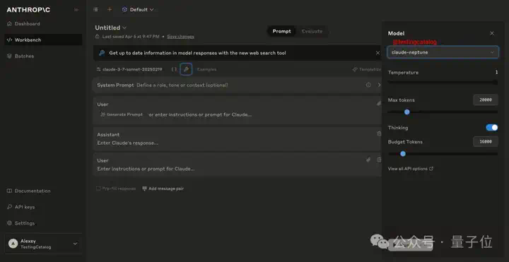509x262 pixels.
Task: Open the variables curly braces icon
Action: pos(174,69)
